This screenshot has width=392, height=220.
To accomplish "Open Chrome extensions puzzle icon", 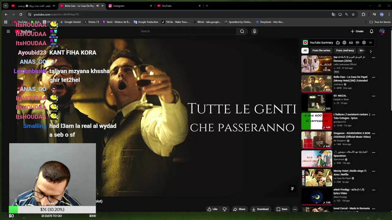I will (364, 14).
